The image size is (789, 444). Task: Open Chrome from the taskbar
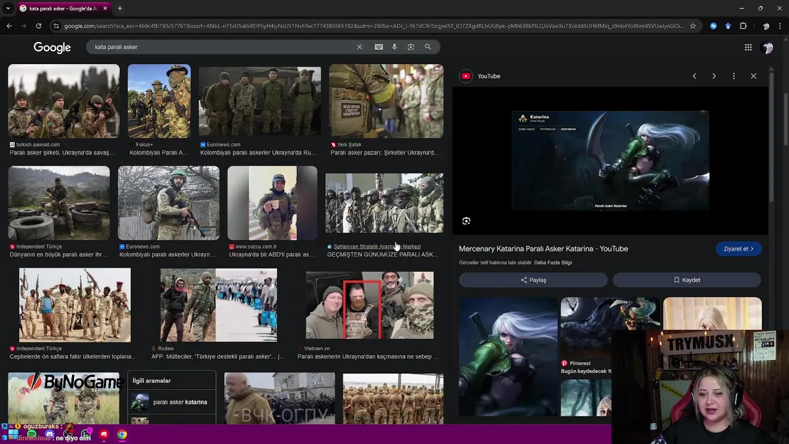(x=122, y=435)
